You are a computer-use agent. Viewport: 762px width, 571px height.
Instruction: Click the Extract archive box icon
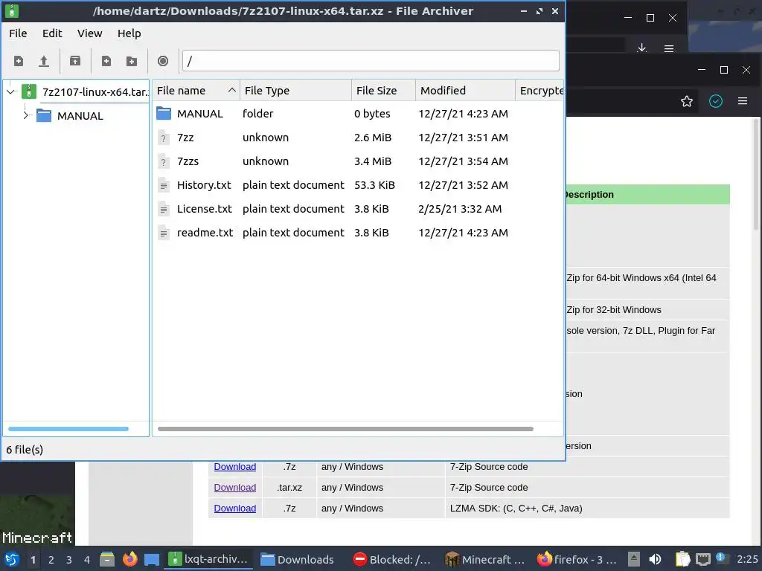pos(75,61)
